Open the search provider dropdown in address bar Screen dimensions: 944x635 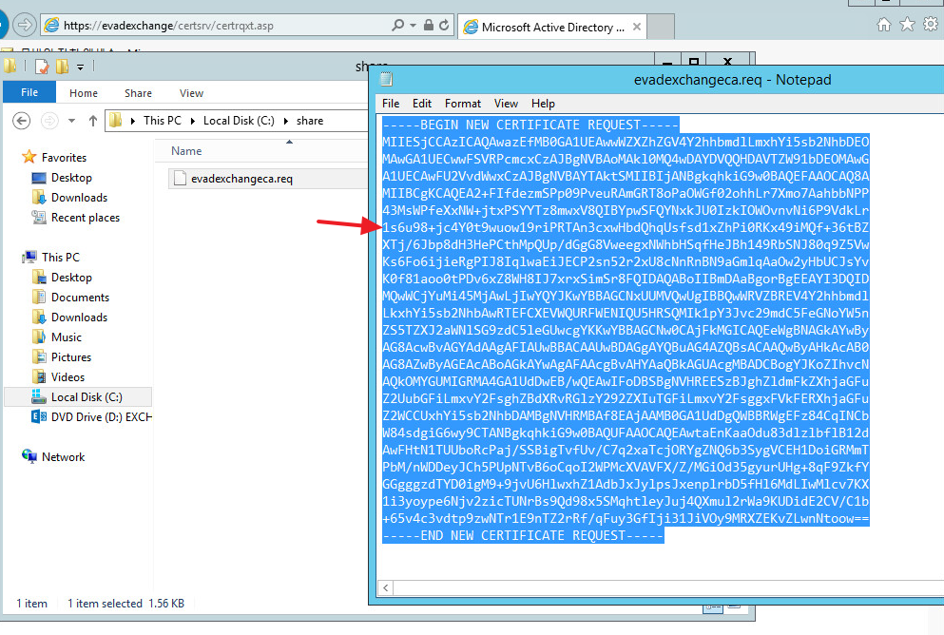click(413, 25)
